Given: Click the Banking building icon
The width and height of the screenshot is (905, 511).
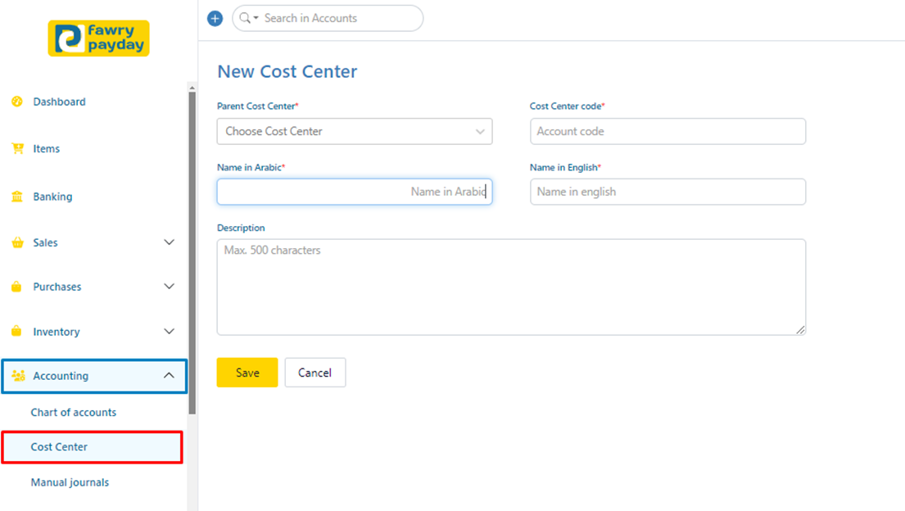Looking at the screenshot, I should (17, 197).
